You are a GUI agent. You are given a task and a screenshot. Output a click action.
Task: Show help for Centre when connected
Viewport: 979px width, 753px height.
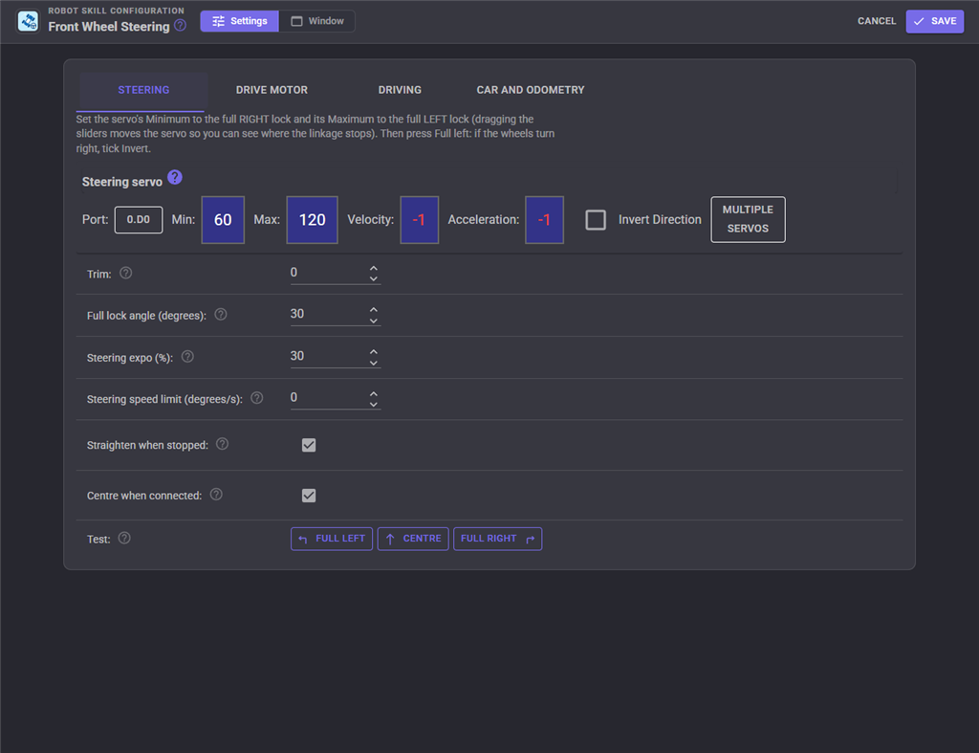pos(216,495)
